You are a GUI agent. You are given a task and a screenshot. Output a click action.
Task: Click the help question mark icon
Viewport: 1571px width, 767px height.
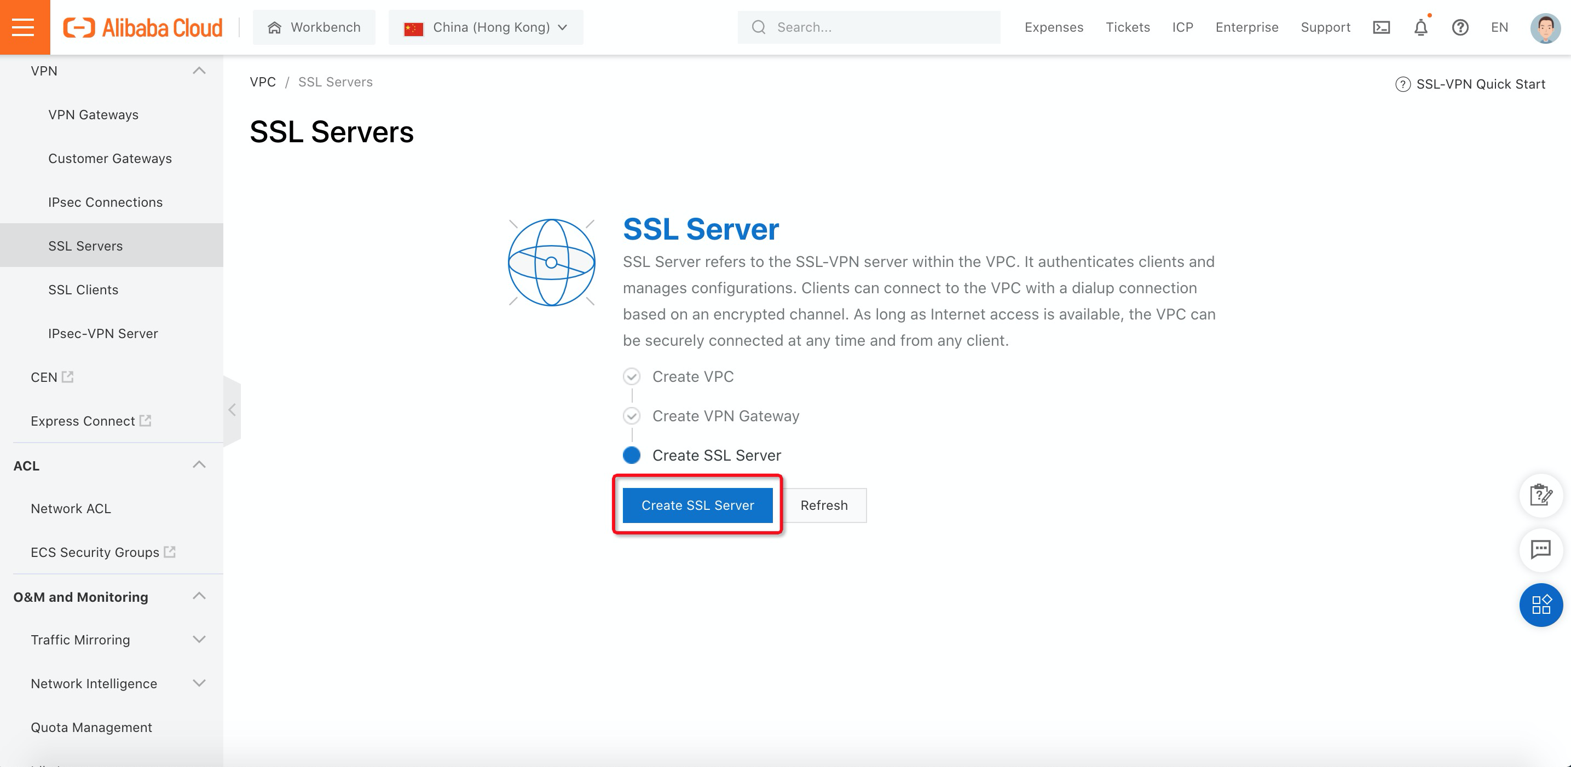pyautogui.click(x=1459, y=27)
